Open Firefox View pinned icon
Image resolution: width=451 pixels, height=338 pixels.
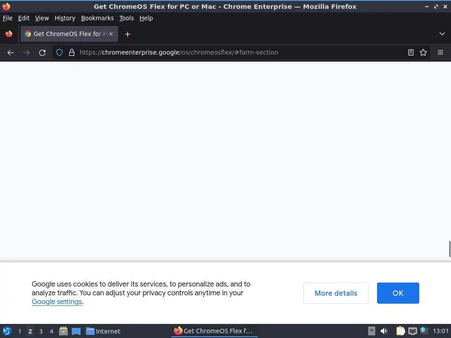pyautogui.click(x=9, y=34)
